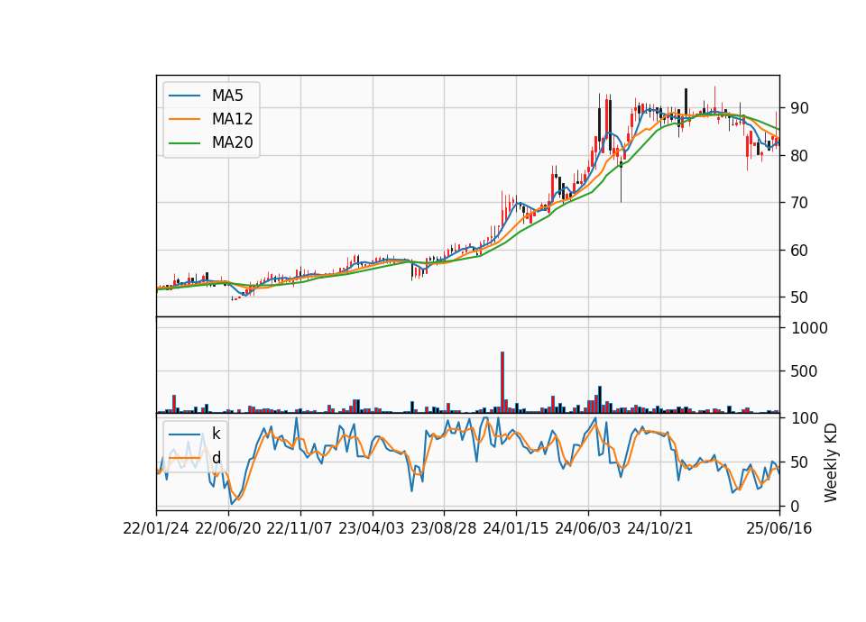This screenshot has height=622, width=866.
Task: Click the price axis label 90
Action: [x=799, y=108]
